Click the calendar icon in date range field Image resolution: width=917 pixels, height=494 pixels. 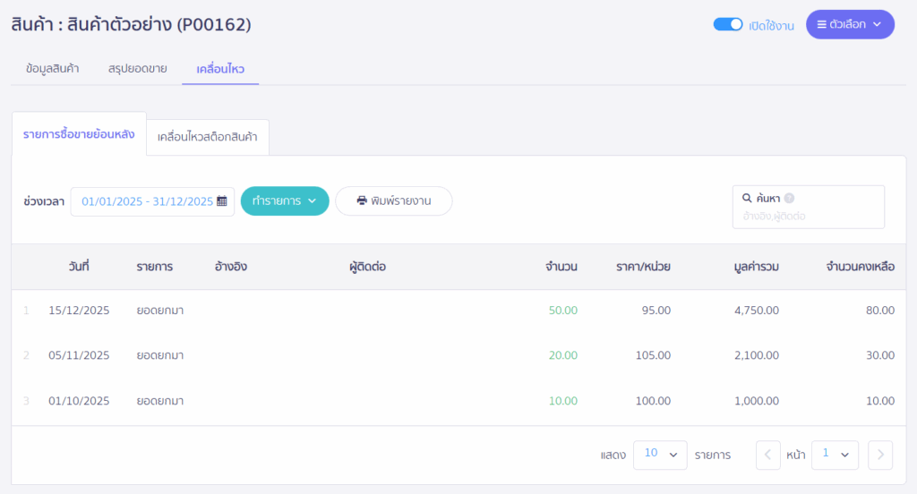point(222,201)
